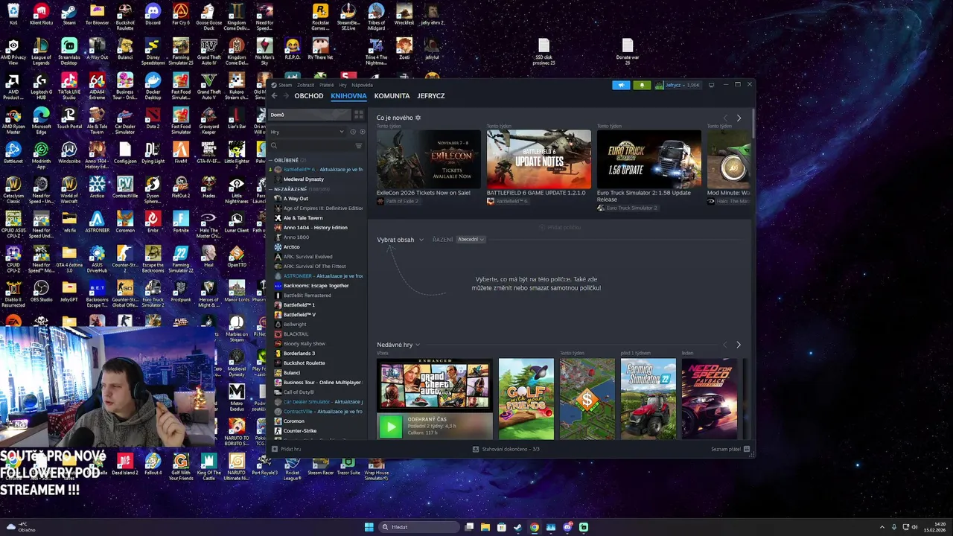Open the Discord desktop shortcut
This screenshot has height=536, width=953.
[x=153, y=14]
